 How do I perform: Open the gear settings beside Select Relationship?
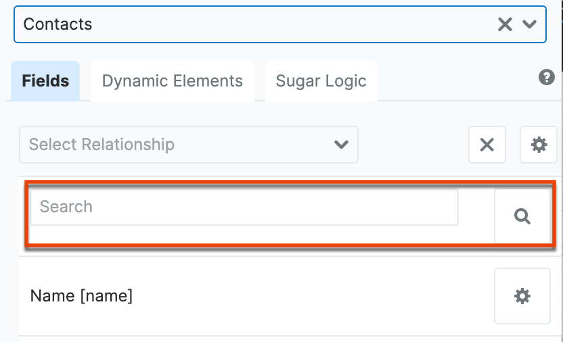[539, 145]
